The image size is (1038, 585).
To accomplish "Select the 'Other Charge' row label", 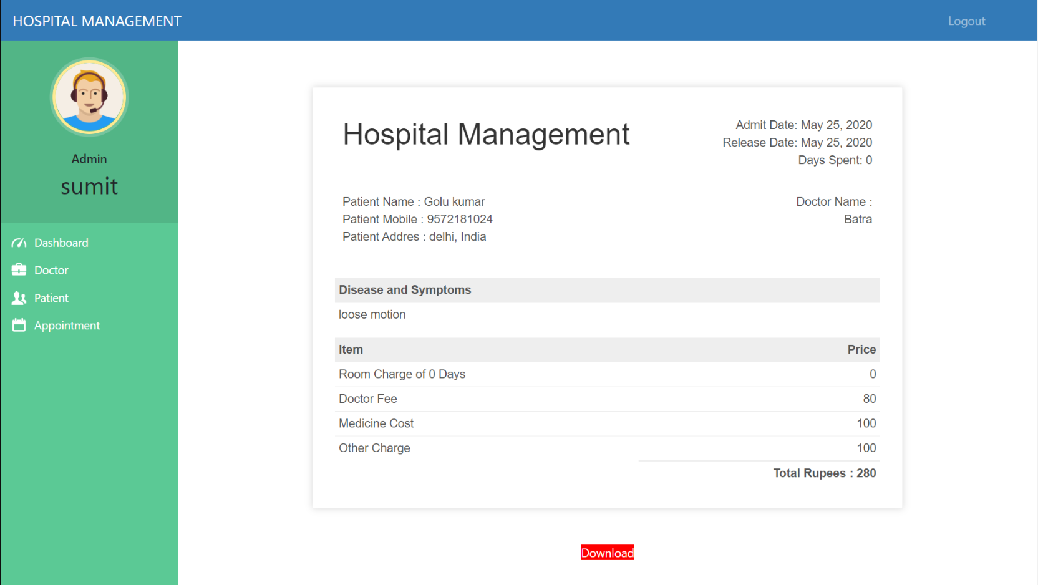I will pos(374,448).
